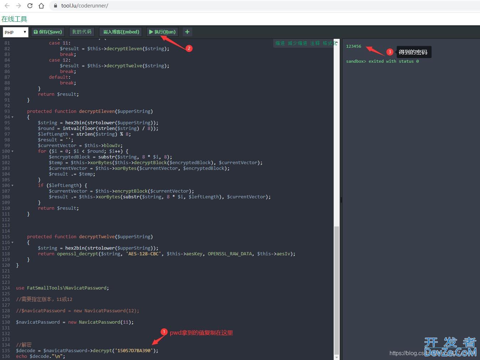Click 'case 12:' on line 84
Image resolution: width=480 pixels, height=360 pixels.
point(60,60)
